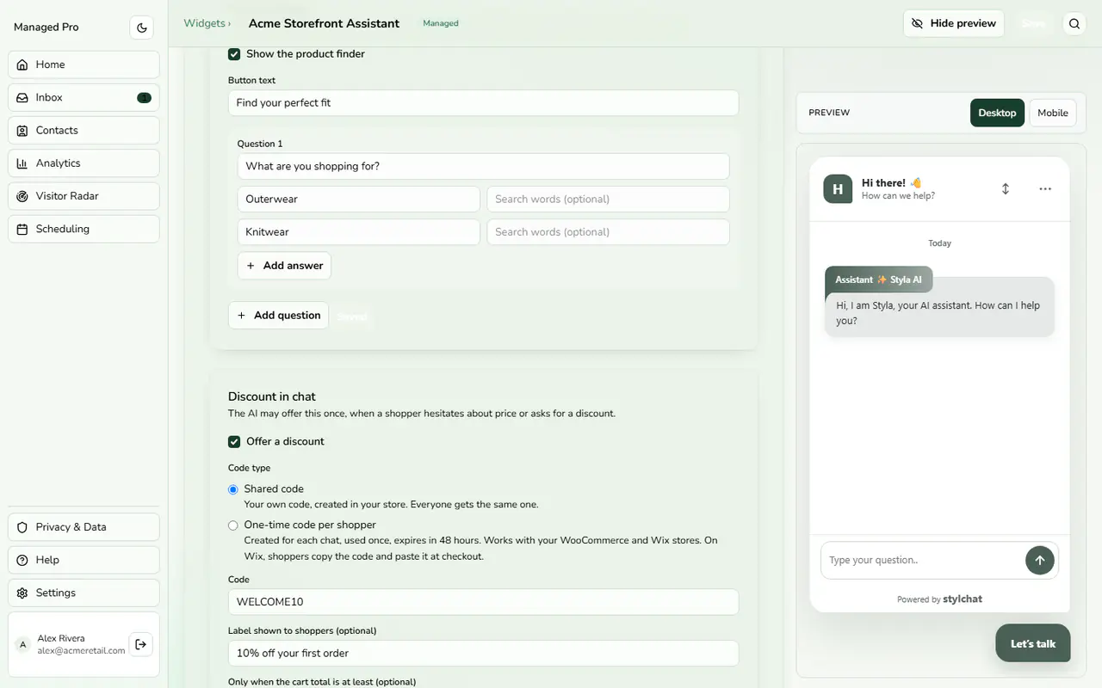The height and width of the screenshot is (688, 1102).
Task: Uncheck the Offer a discount checkbox
Action: pos(234,442)
